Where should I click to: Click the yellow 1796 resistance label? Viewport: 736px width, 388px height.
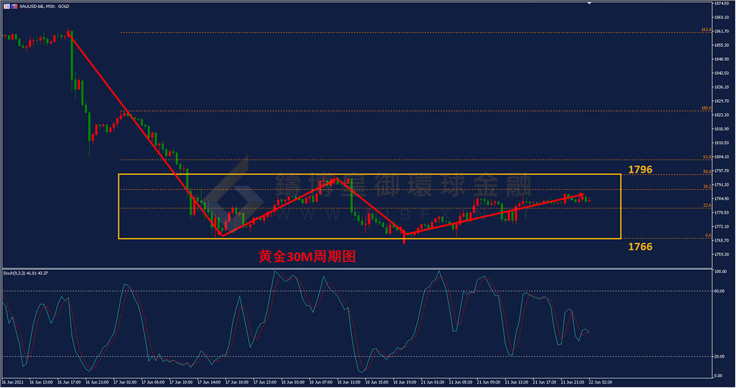click(x=640, y=170)
